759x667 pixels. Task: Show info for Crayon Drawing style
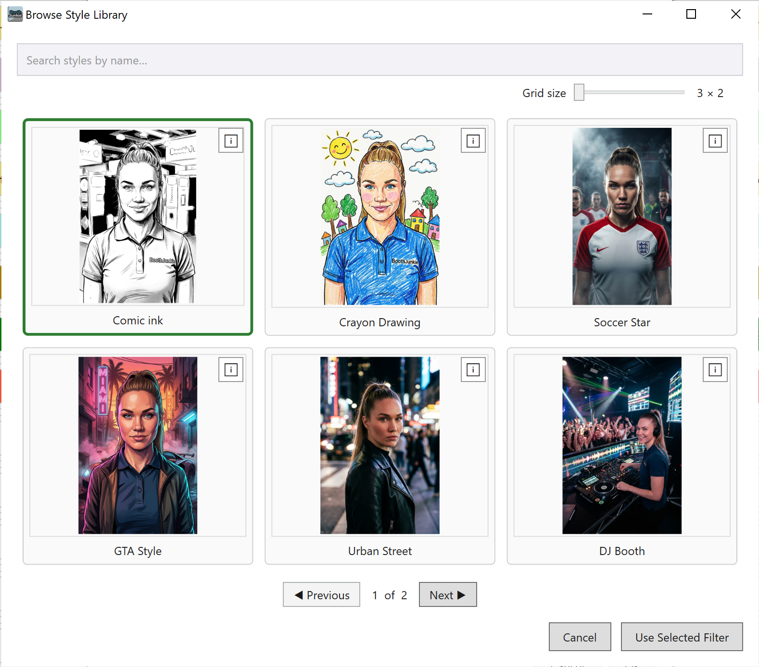tap(473, 141)
